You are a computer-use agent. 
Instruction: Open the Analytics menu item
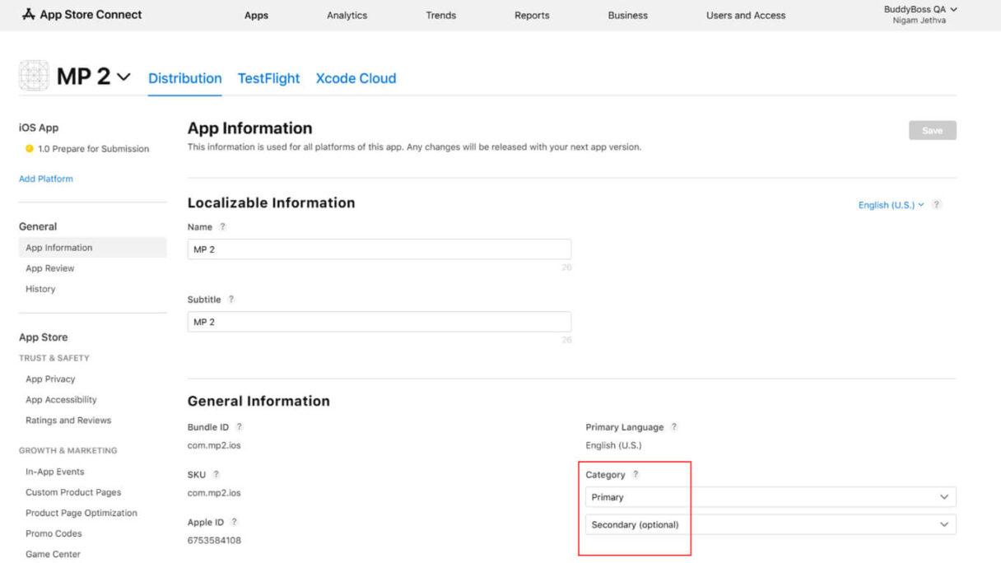pyautogui.click(x=347, y=15)
